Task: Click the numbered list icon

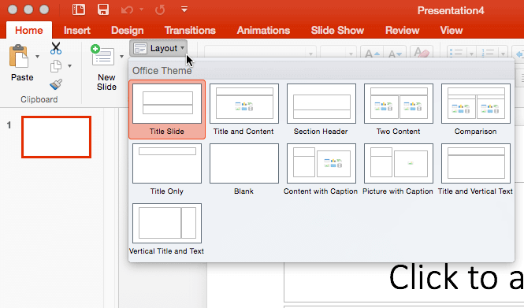Action: point(488,53)
